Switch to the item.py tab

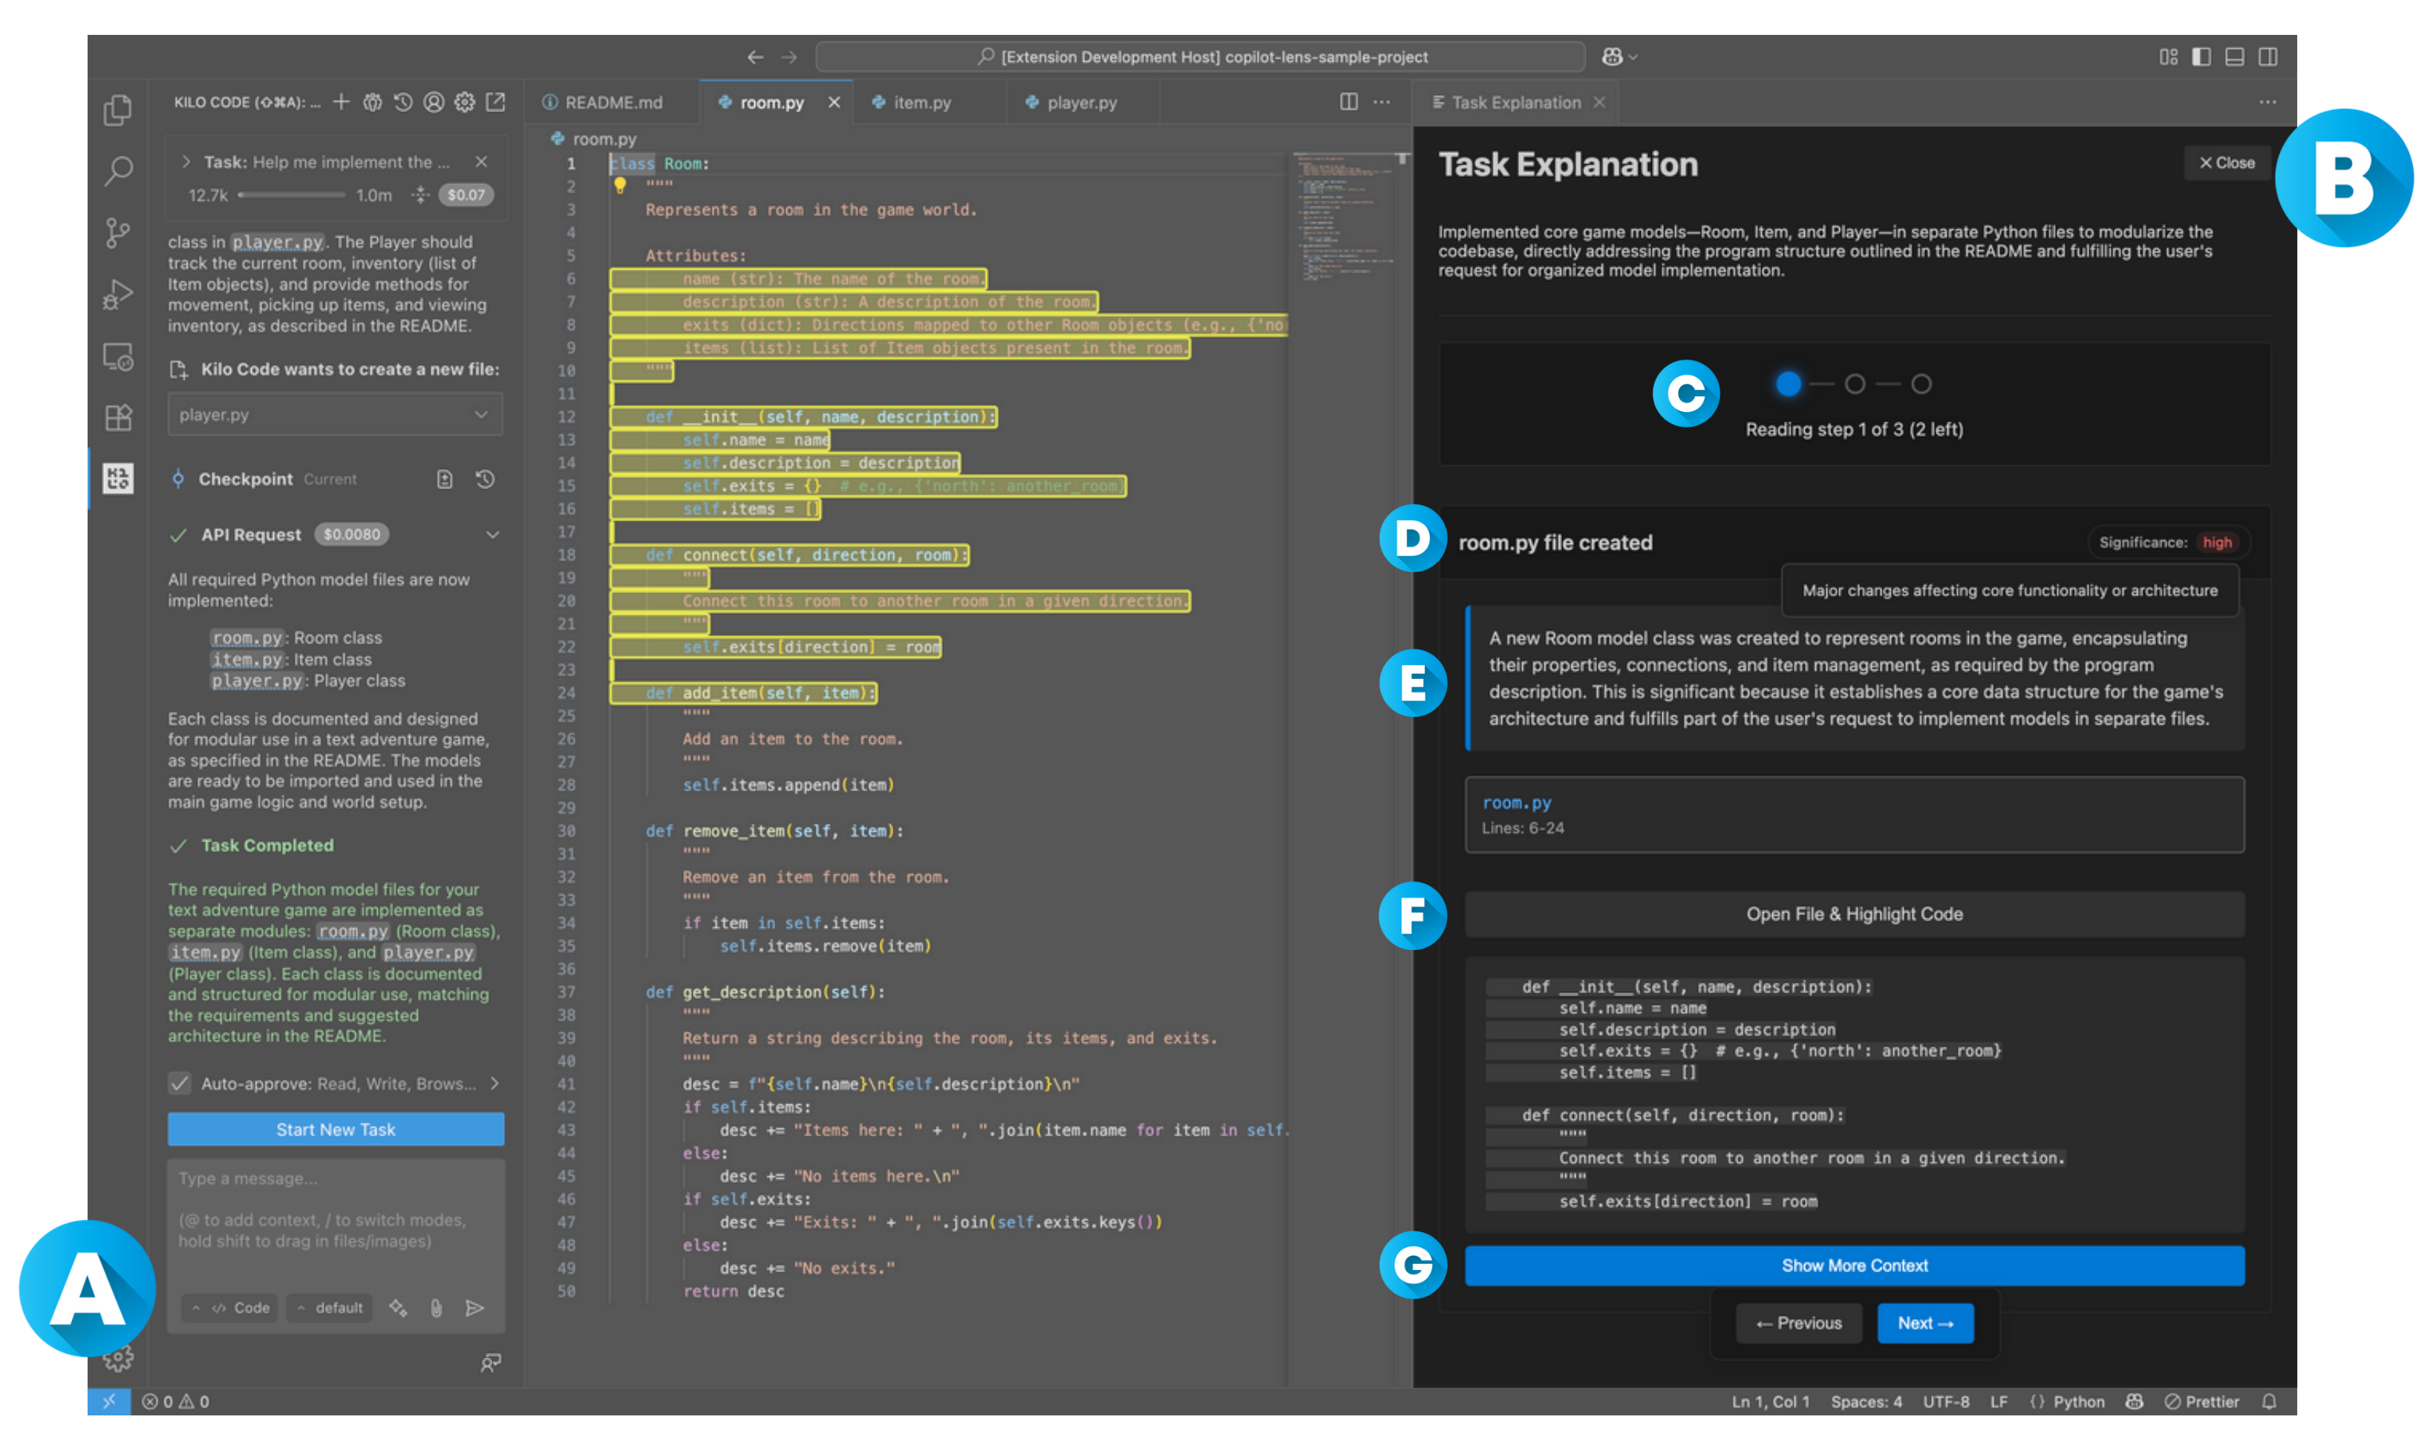(x=921, y=102)
